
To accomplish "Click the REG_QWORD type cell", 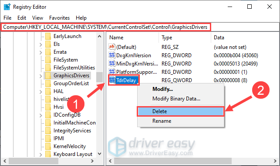I will pyautogui.click(x=177, y=80).
